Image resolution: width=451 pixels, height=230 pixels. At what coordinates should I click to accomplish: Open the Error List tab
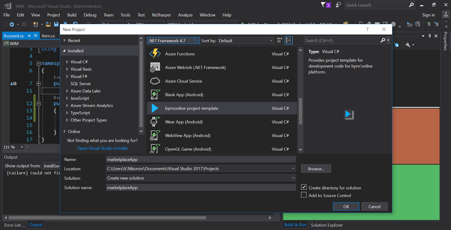click(14, 225)
